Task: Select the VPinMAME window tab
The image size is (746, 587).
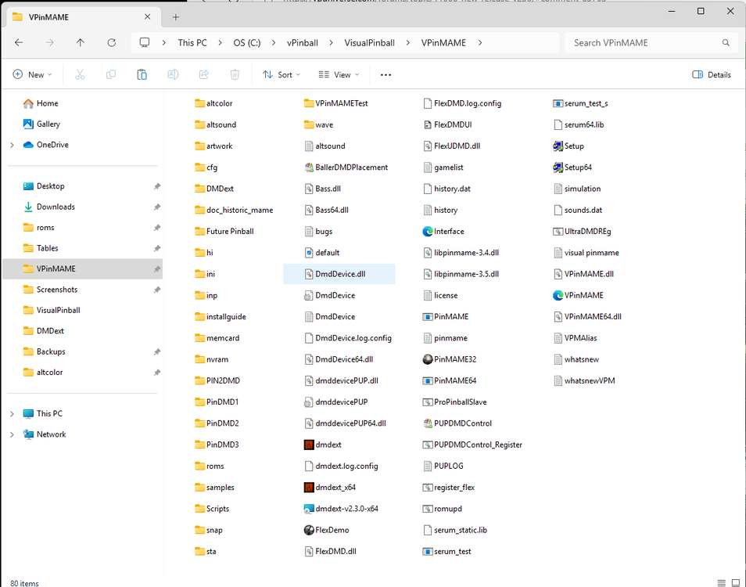Action: [x=82, y=17]
